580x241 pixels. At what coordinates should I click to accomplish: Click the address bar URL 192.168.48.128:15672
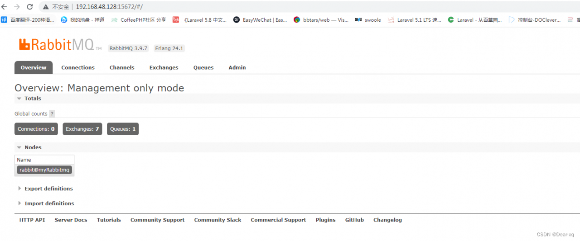[109, 7]
